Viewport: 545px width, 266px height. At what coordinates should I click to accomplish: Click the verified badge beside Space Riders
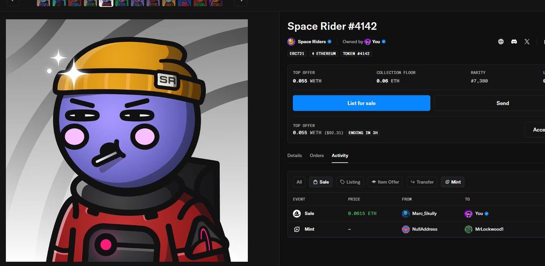pos(330,41)
